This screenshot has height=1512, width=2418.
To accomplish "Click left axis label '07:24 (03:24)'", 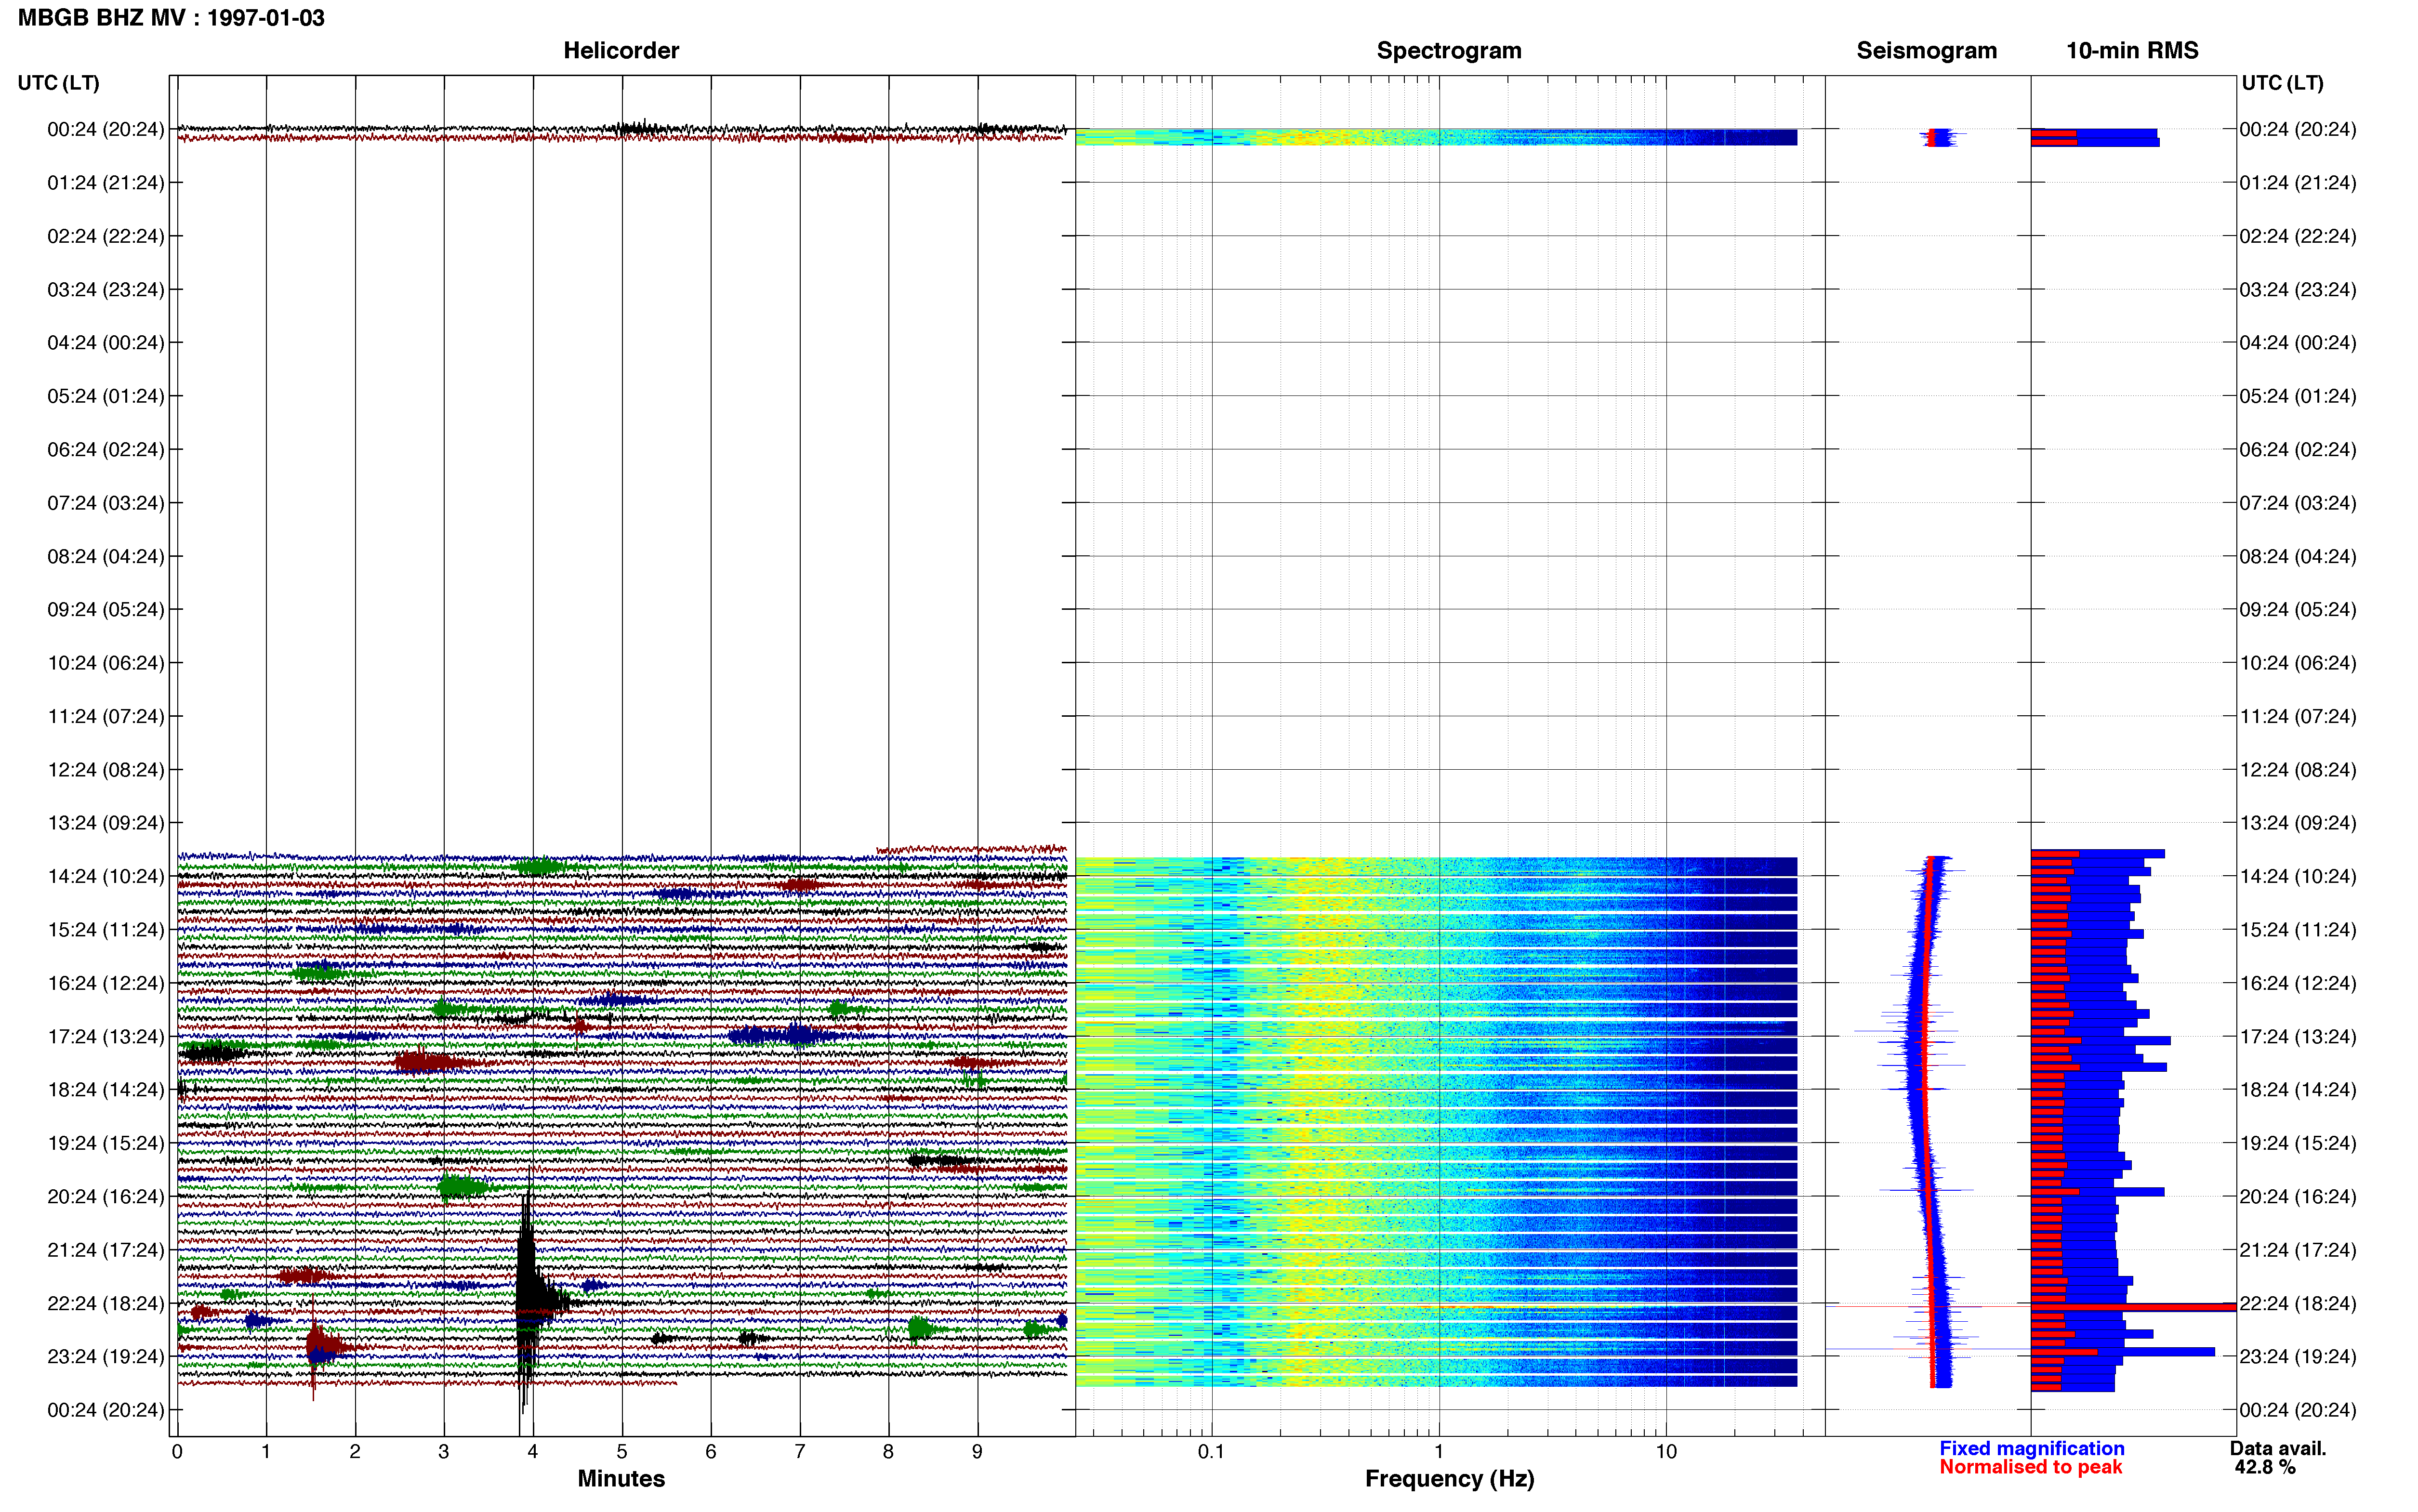I will click(x=106, y=503).
